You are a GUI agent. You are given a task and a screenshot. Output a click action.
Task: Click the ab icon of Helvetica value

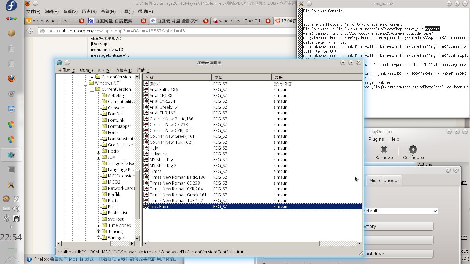point(146,154)
